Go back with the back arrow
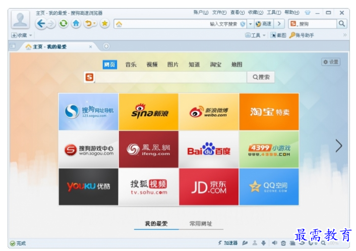 click(x=41, y=23)
